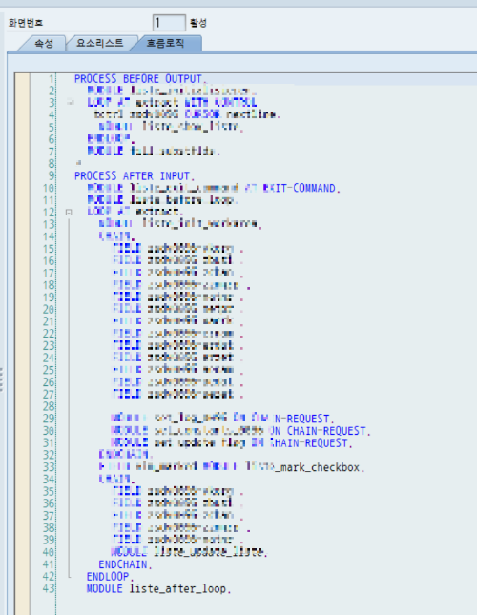Select the 흐름로직 tab
The height and width of the screenshot is (615, 477).
(165, 43)
